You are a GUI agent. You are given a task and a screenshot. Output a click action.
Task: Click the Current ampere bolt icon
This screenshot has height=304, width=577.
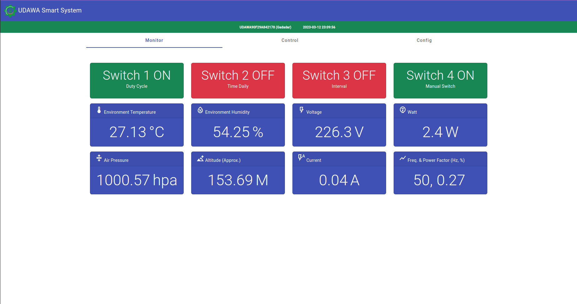point(301,157)
